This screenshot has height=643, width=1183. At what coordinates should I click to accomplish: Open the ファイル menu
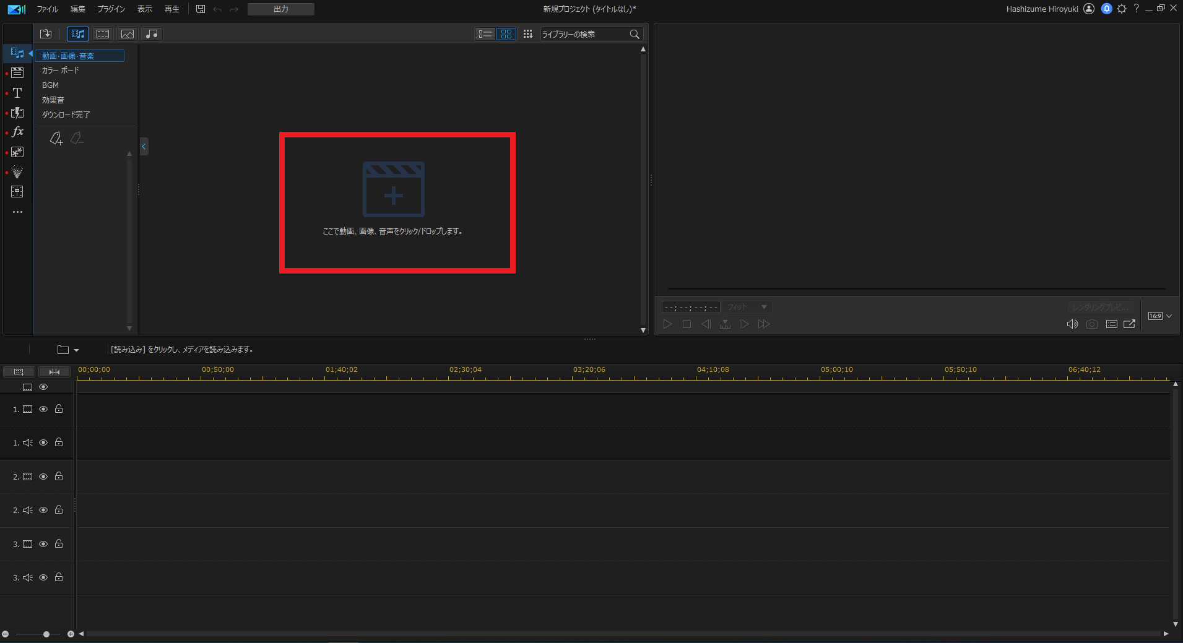click(47, 9)
